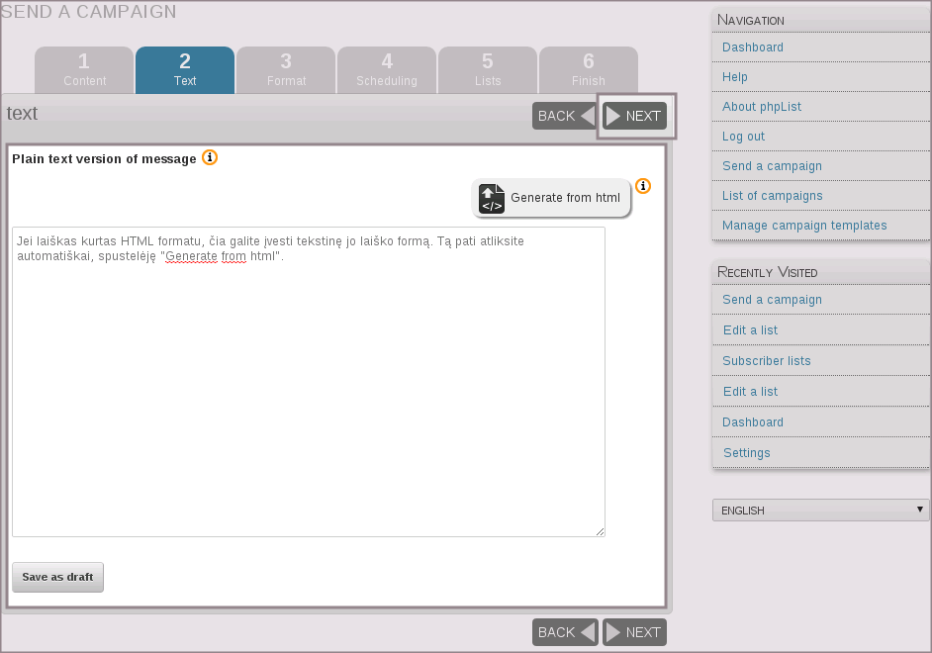The image size is (932, 653).
Task: Click info icon beside Plain text version label
Action: click(x=210, y=157)
